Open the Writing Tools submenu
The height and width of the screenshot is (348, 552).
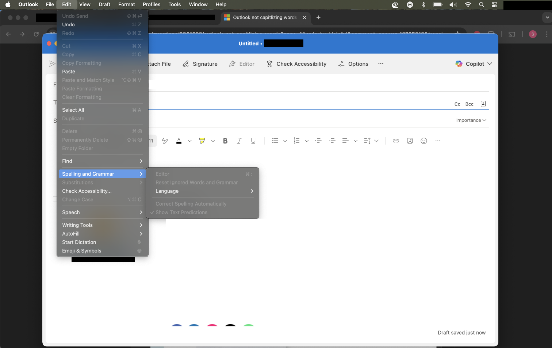tap(102, 225)
